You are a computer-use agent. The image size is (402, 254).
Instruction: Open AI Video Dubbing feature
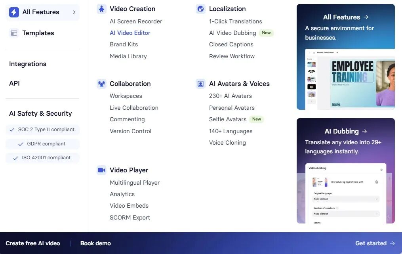click(232, 33)
